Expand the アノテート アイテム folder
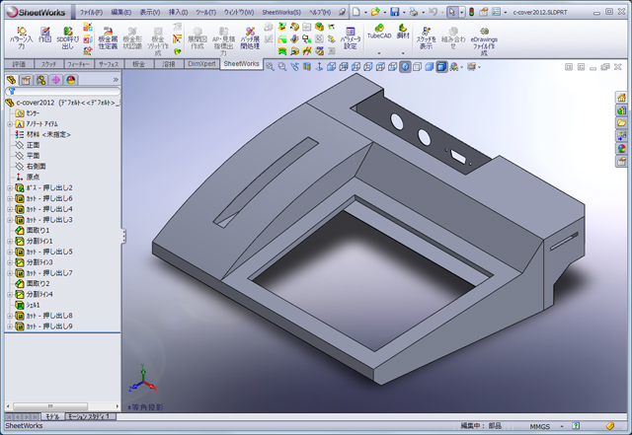 pos(9,123)
